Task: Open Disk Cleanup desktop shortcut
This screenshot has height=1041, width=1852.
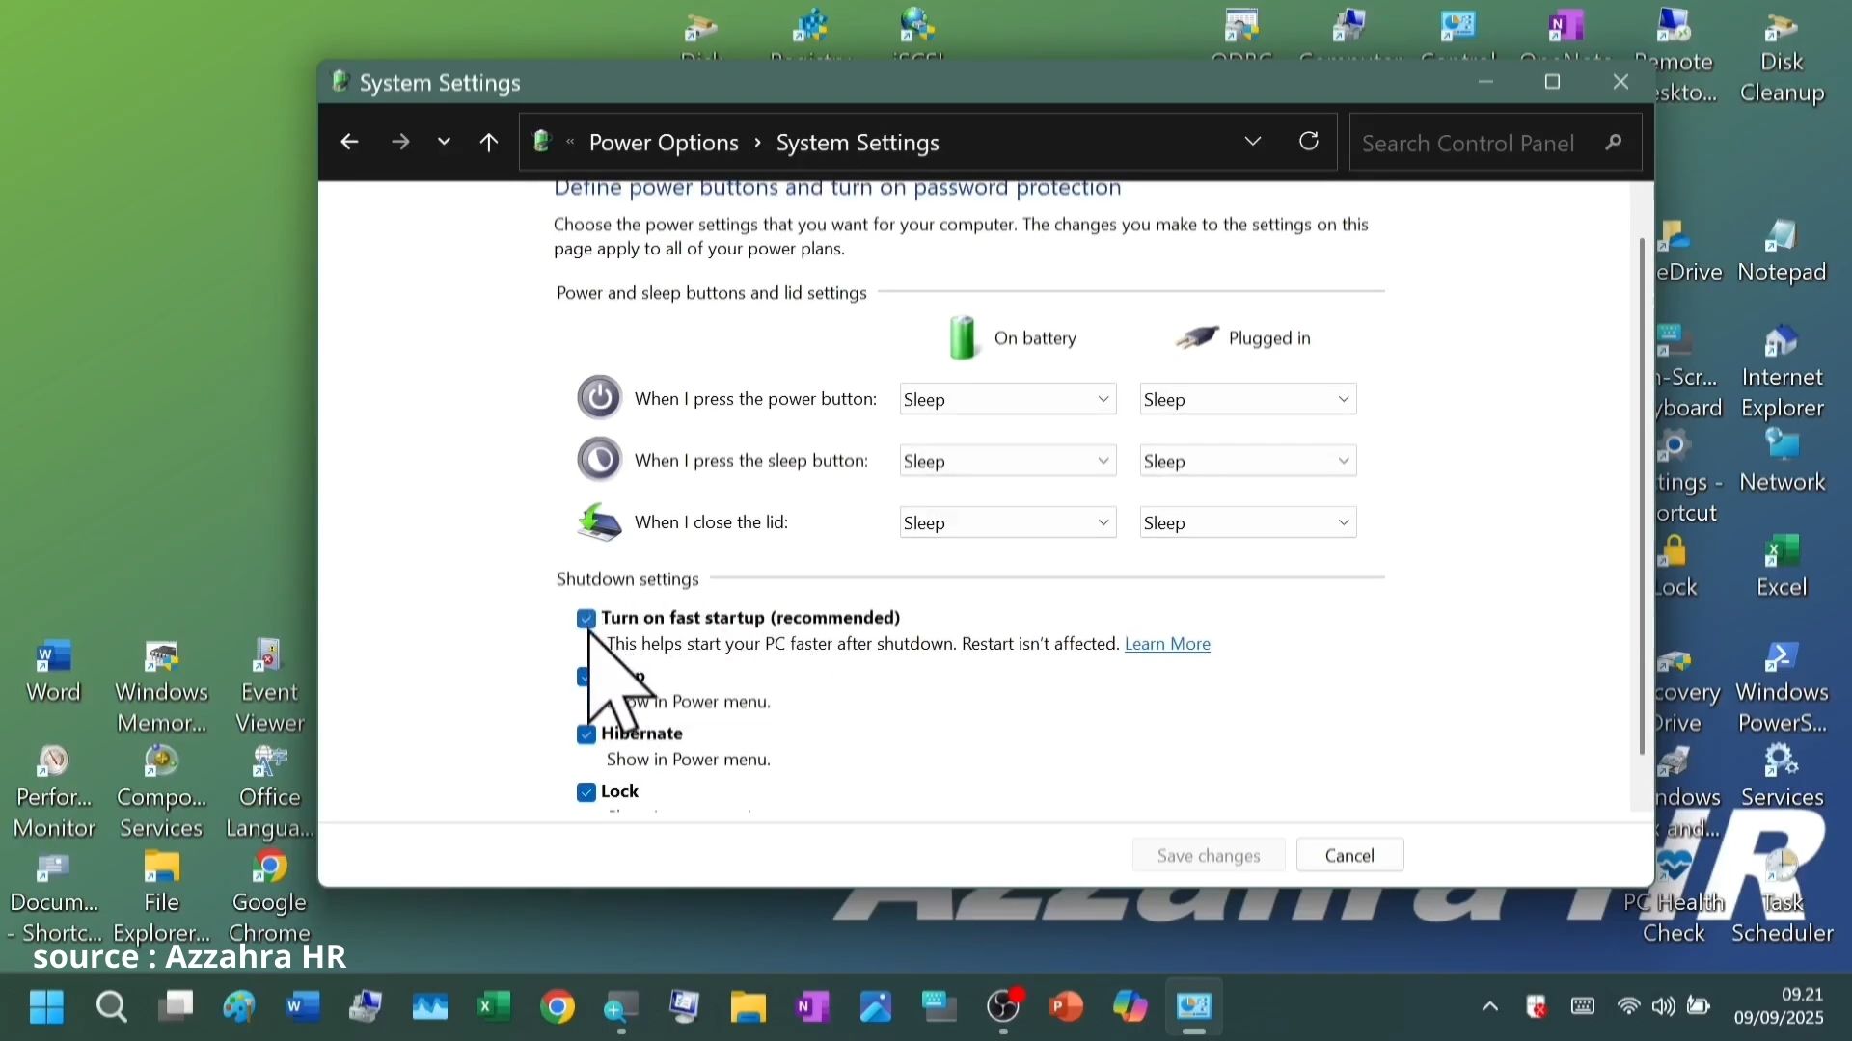Action: (x=1782, y=58)
